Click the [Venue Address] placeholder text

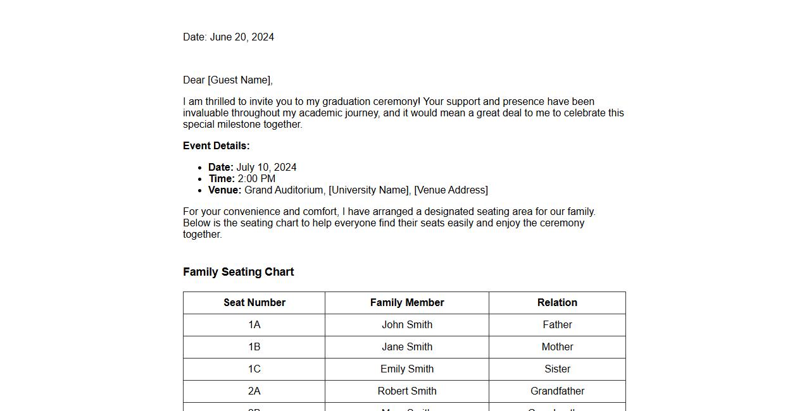451,190
